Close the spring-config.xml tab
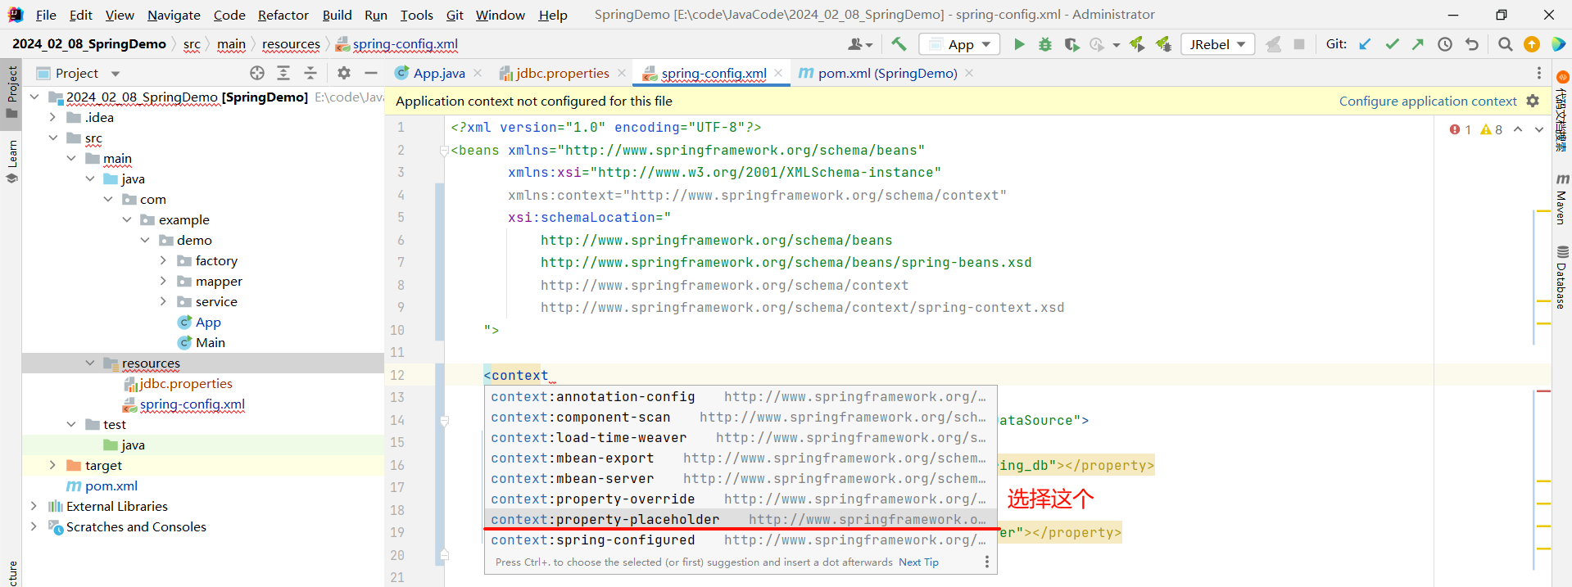 [778, 73]
